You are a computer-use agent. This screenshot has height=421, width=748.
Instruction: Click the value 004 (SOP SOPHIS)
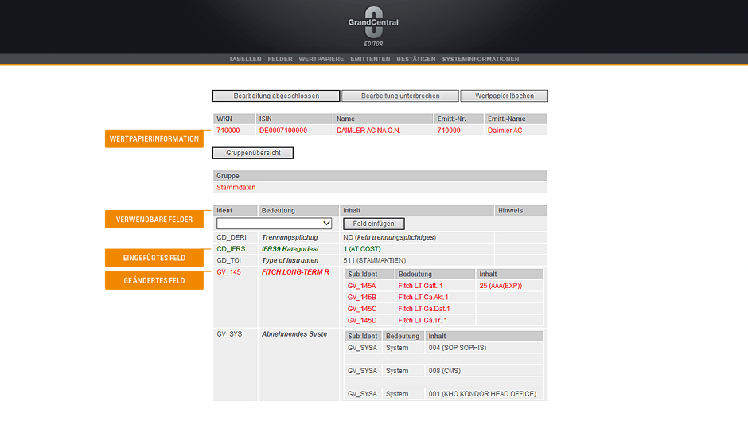point(458,348)
